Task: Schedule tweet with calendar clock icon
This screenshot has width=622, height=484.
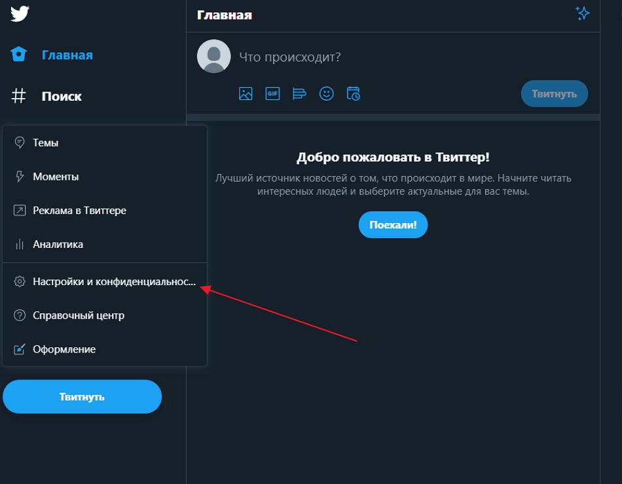Action: click(353, 94)
